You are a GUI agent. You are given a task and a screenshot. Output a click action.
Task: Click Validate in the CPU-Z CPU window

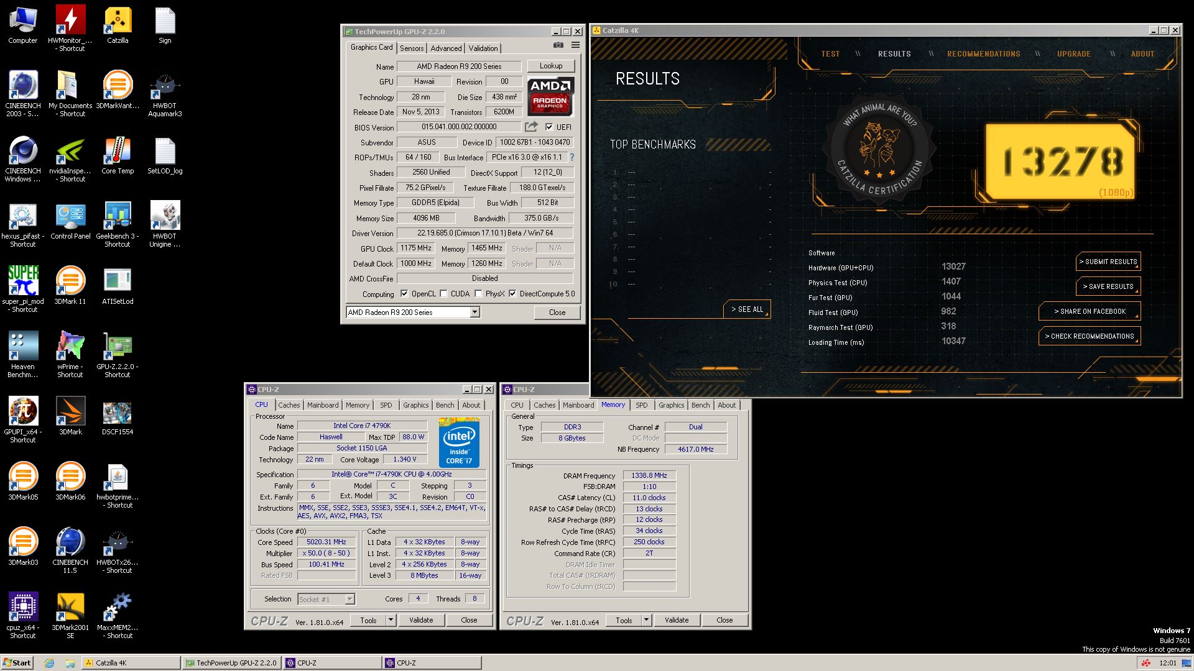pos(421,620)
